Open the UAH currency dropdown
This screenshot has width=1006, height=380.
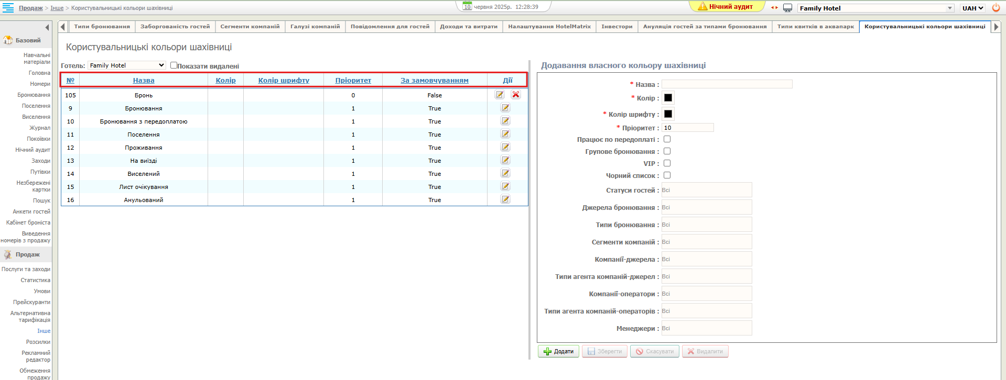(x=972, y=8)
